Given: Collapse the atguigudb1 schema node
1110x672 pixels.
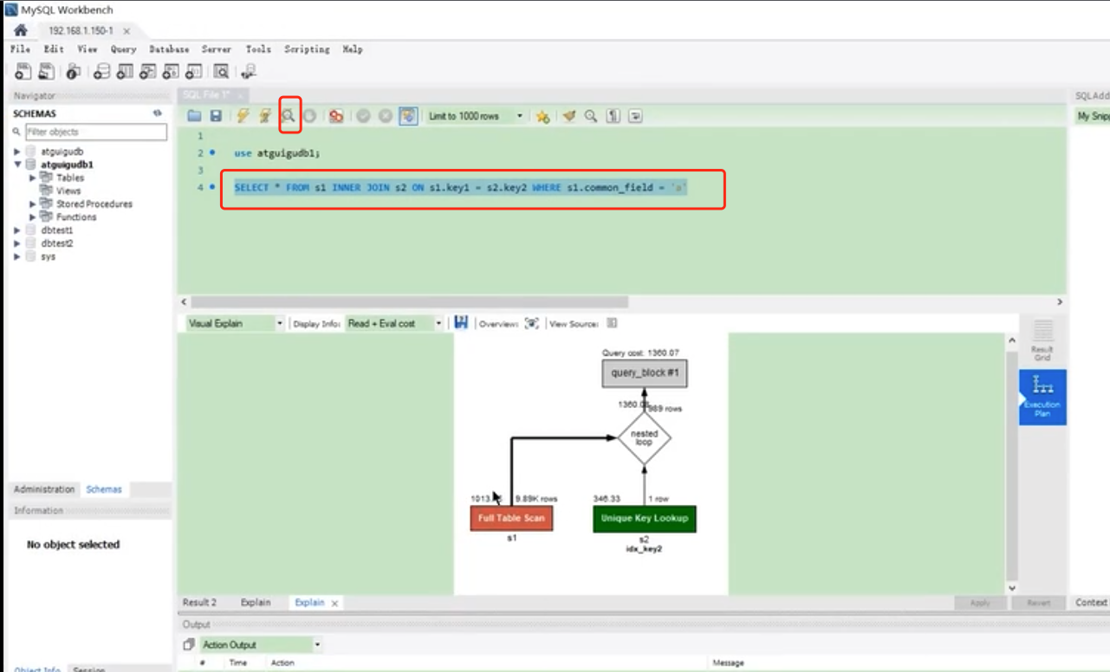Looking at the screenshot, I should (17, 164).
